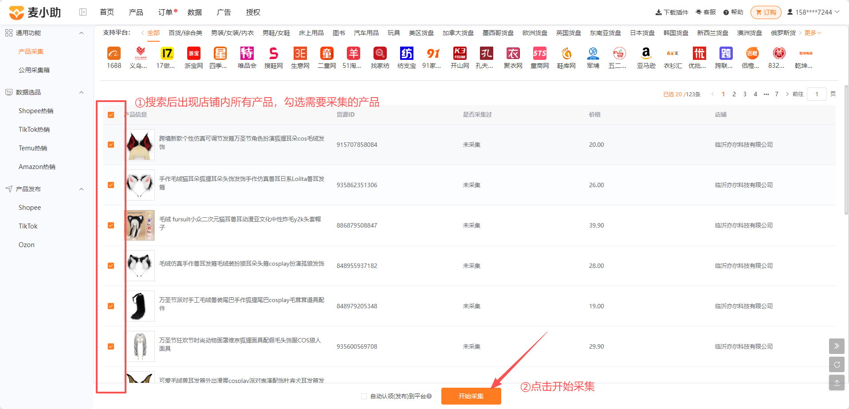The width and height of the screenshot is (849, 409).
Task: Go to next page arrow in pagination
Action: 787,94
